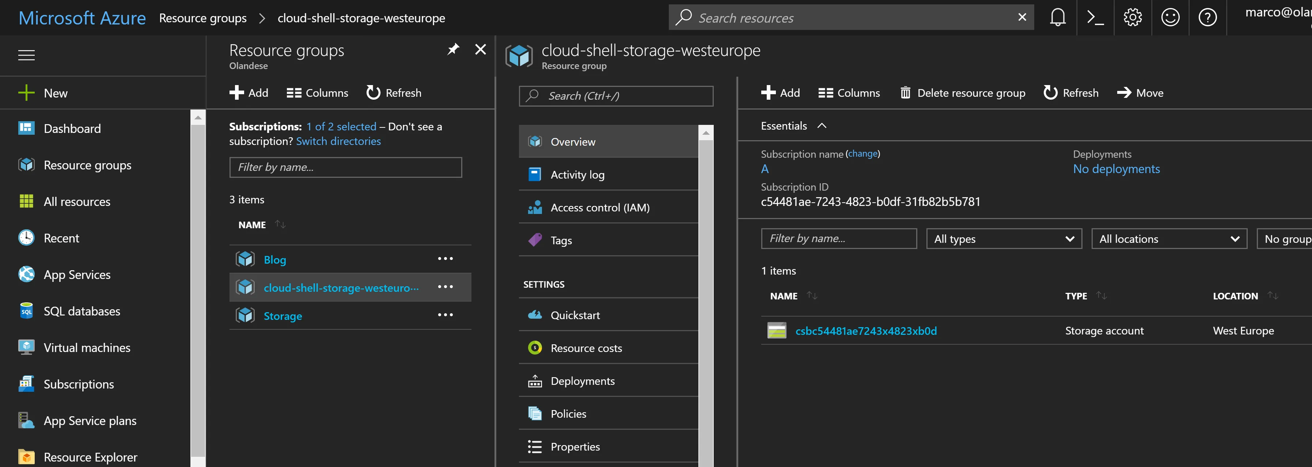Open the help question mark icon
1312x467 pixels.
coord(1207,18)
